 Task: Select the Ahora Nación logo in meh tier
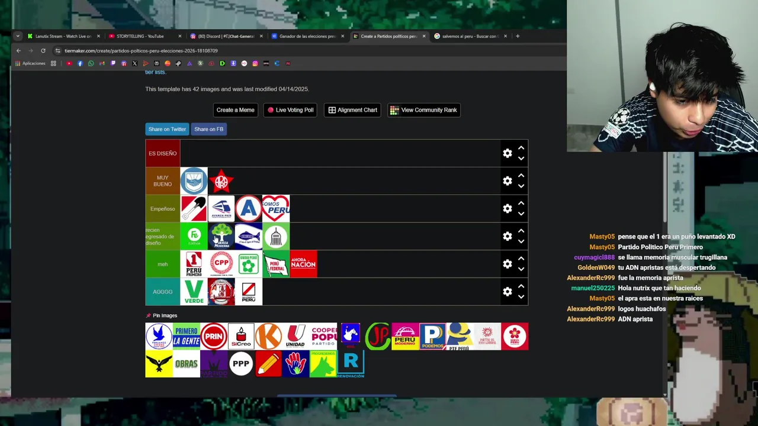coord(303,264)
